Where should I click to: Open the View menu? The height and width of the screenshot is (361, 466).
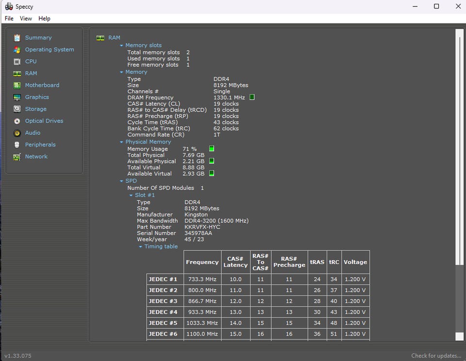(26, 18)
